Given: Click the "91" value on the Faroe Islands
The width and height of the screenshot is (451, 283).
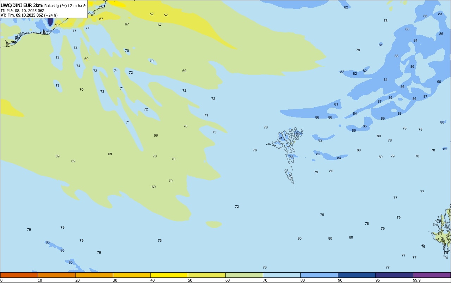Looking at the screenshot, I should click(280, 138).
